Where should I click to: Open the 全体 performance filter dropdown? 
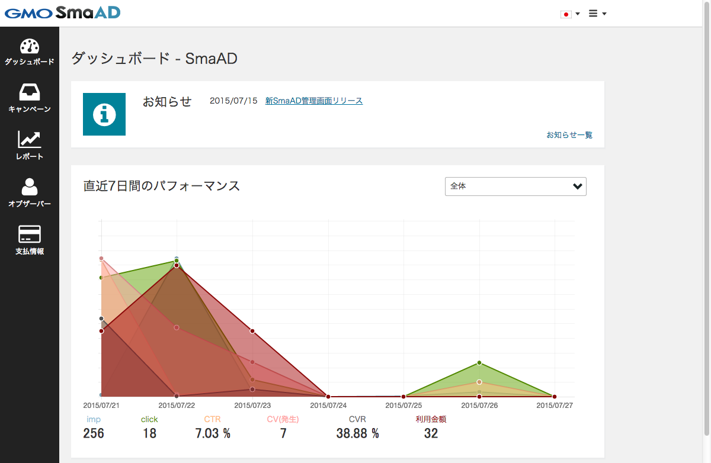[515, 187]
